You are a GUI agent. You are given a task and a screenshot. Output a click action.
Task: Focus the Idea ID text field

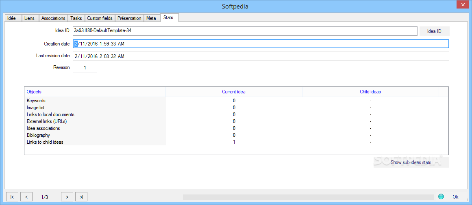click(x=245, y=31)
